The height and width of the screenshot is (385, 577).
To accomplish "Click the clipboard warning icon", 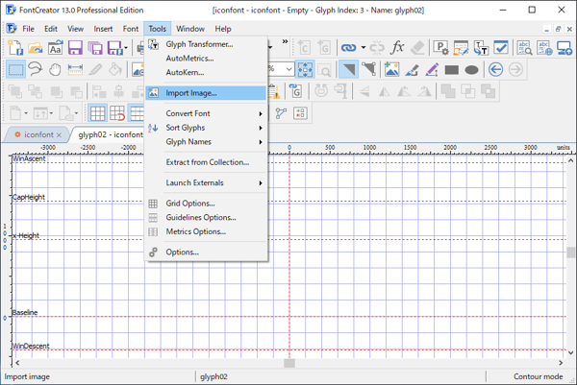I will pyautogui.click(x=274, y=91).
